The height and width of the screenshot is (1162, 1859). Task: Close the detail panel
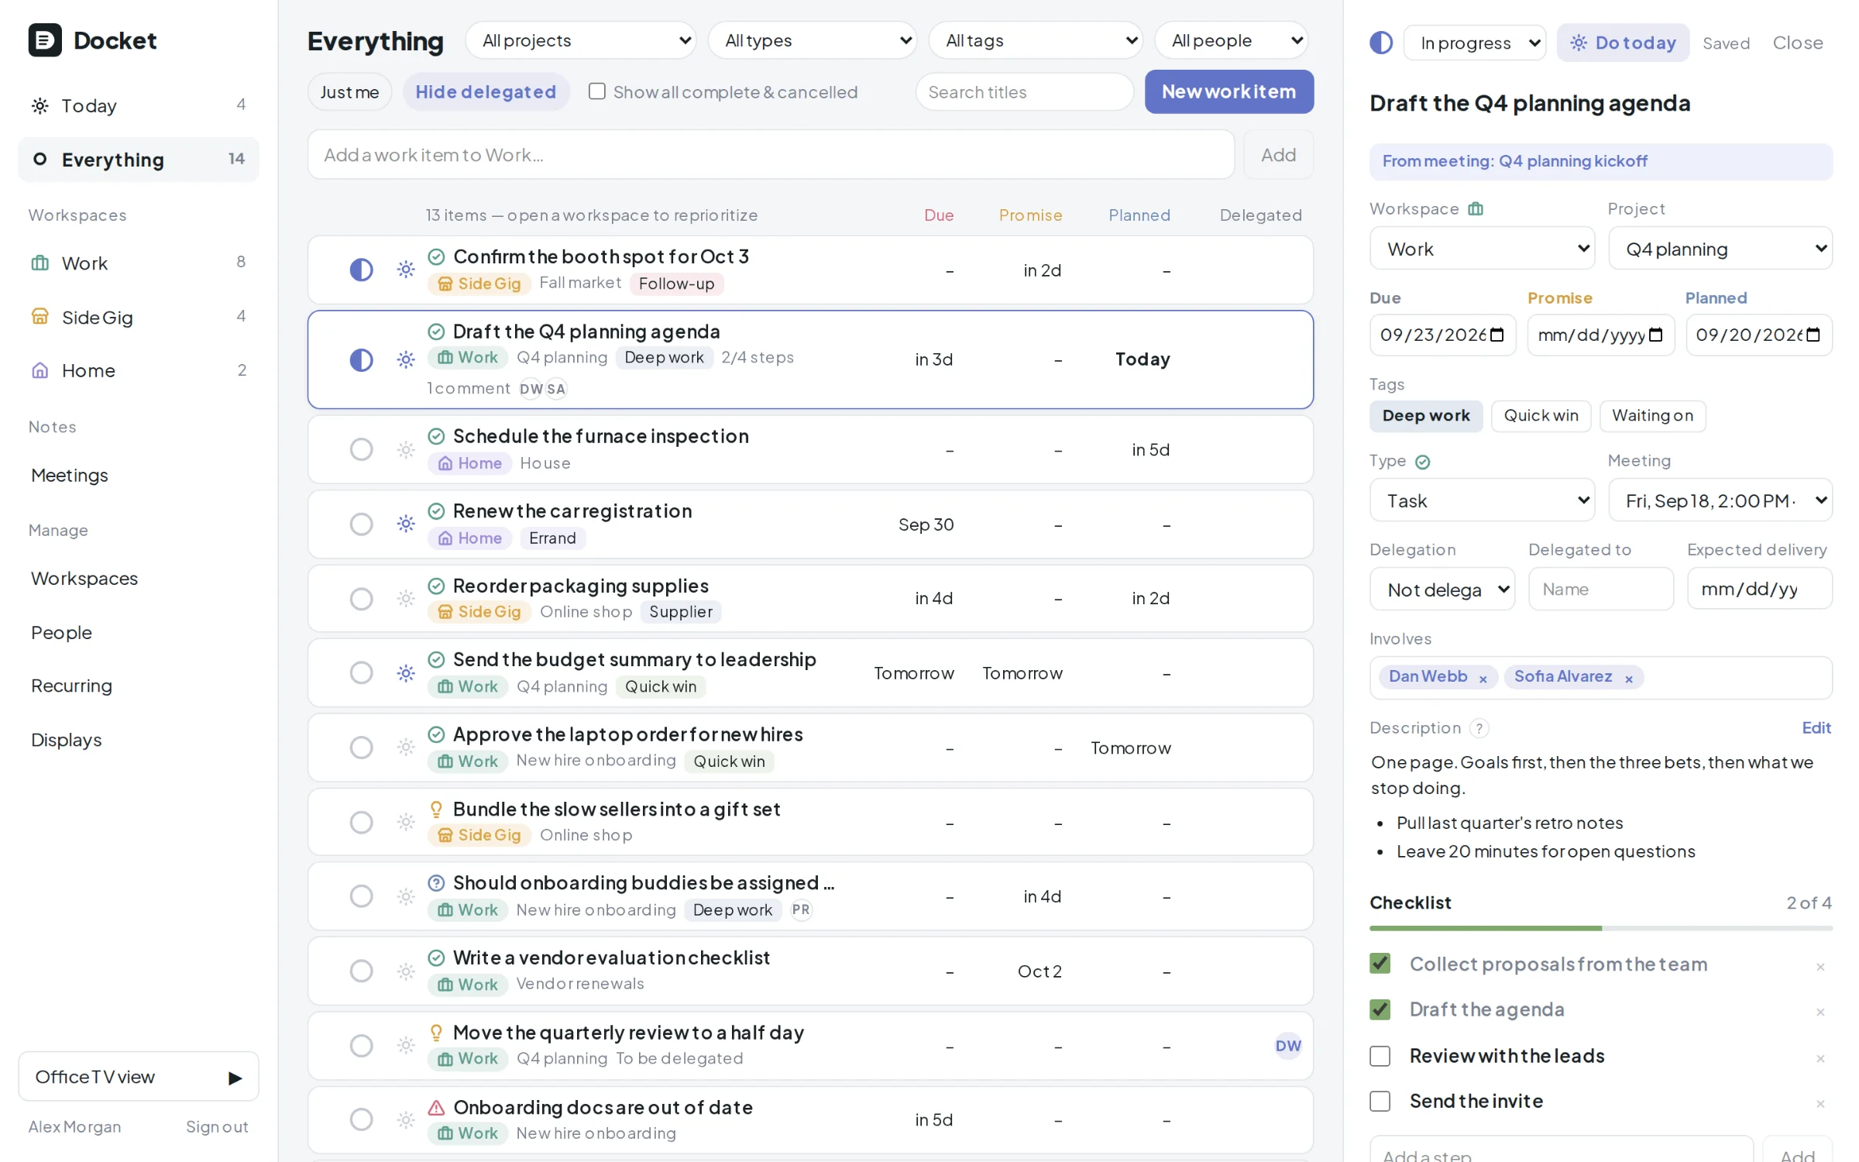coord(1797,43)
